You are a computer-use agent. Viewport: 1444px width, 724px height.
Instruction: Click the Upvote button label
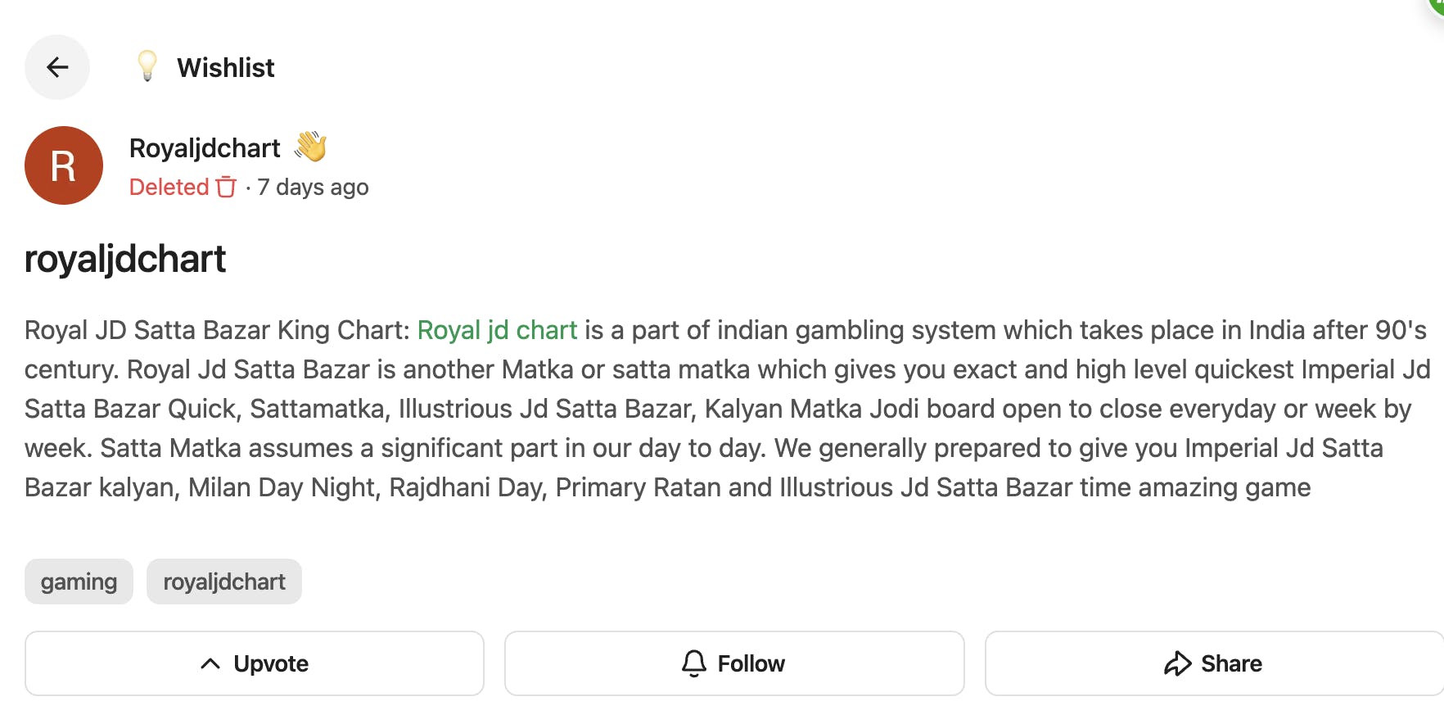[271, 663]
